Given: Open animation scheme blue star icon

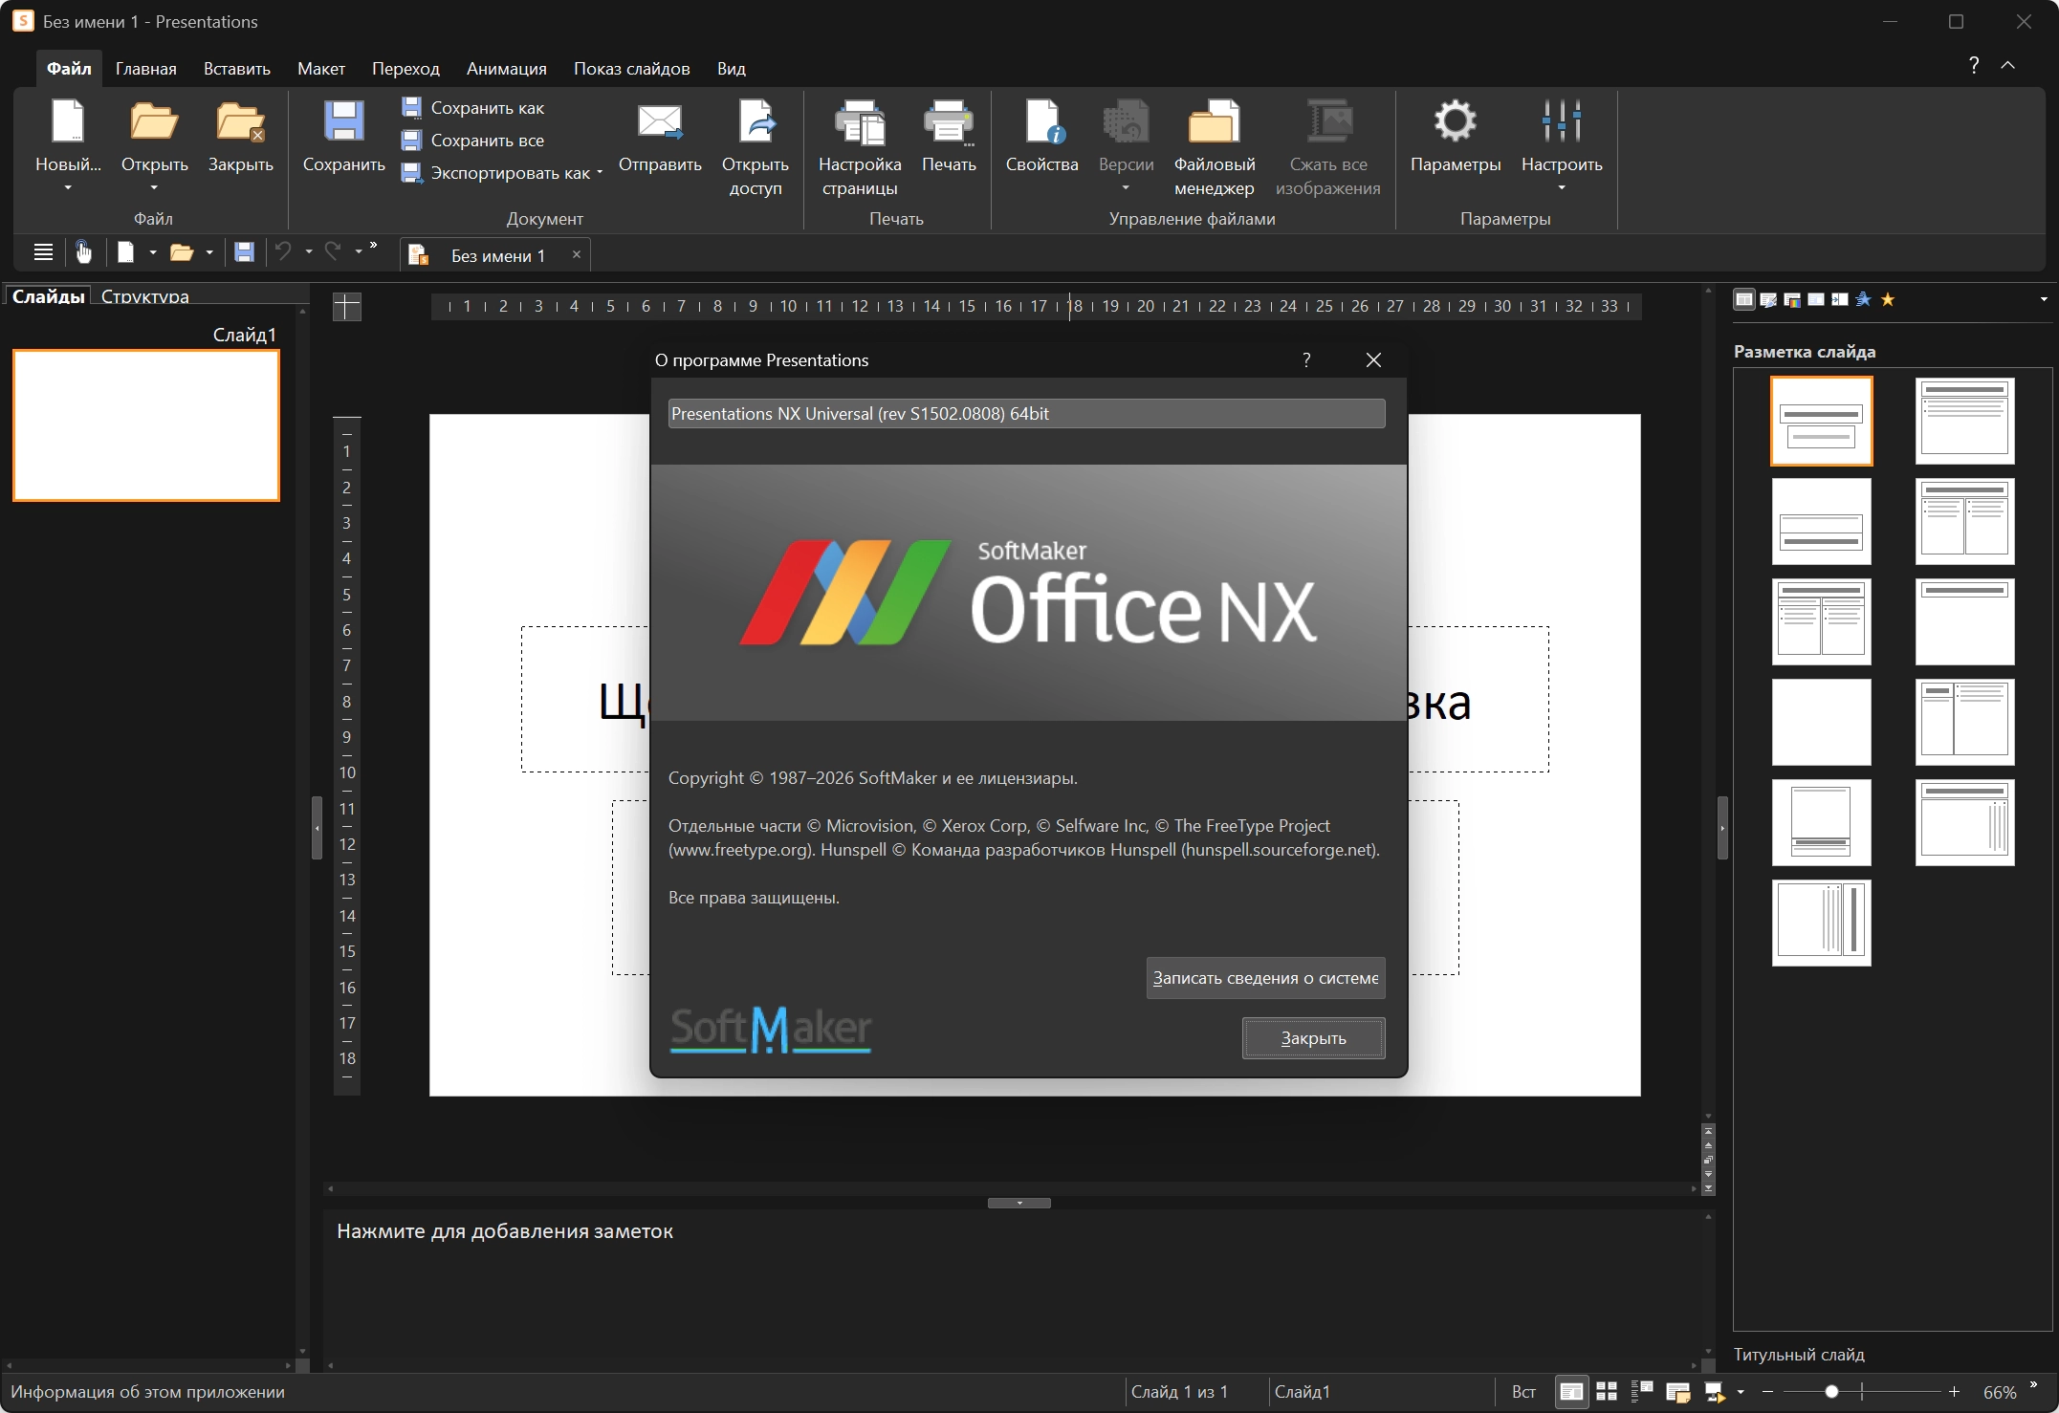Looking at the screenshot, I should point(1864,300).
